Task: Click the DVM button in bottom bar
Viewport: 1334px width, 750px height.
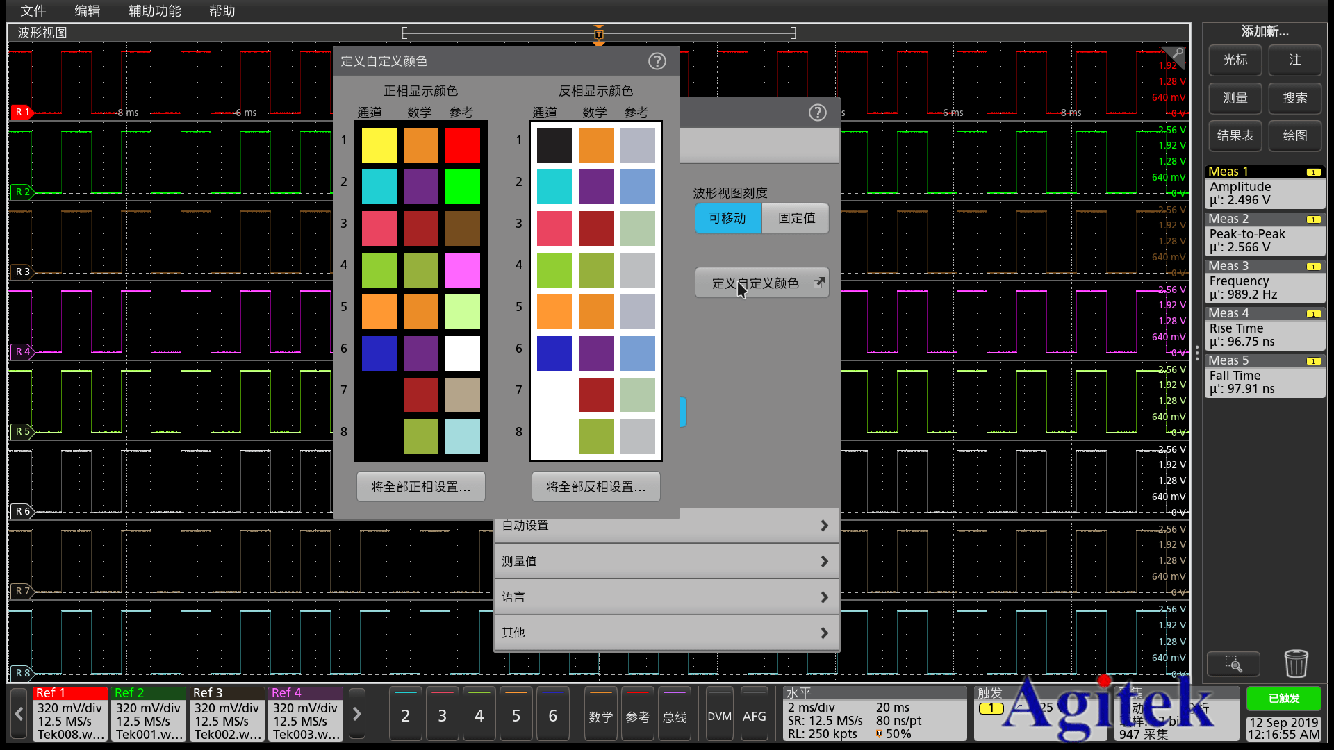Action: (719, 715)
